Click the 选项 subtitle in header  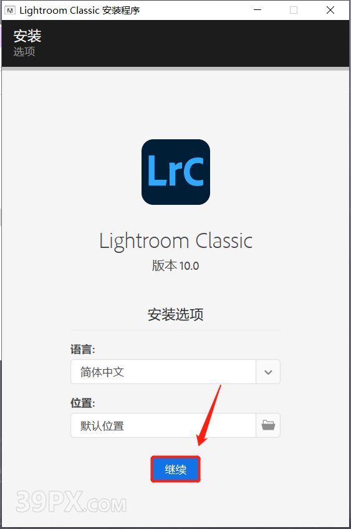24,52
